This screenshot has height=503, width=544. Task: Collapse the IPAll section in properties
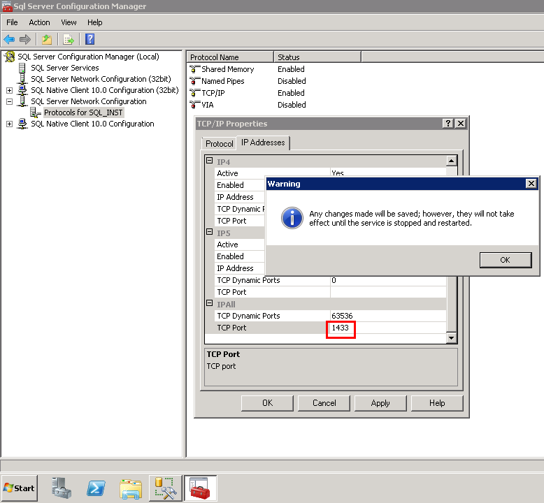[x=208, y=304]
